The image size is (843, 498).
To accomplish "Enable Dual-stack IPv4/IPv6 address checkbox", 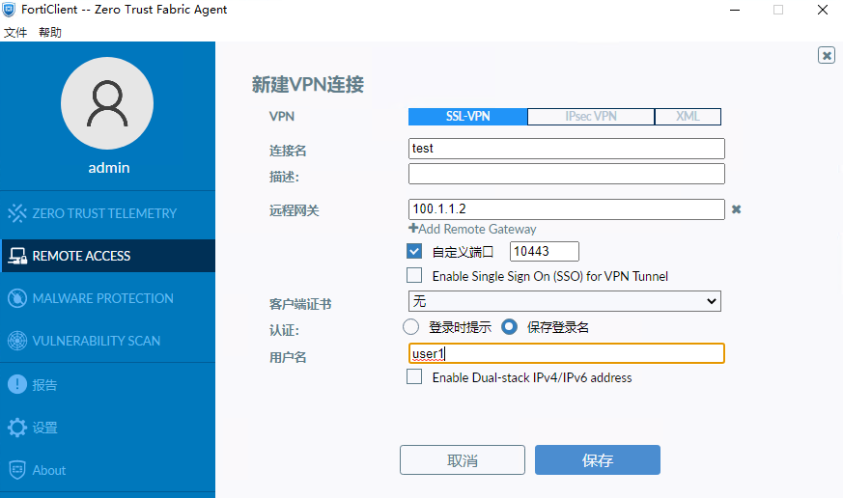I will [x=415, y=377].
